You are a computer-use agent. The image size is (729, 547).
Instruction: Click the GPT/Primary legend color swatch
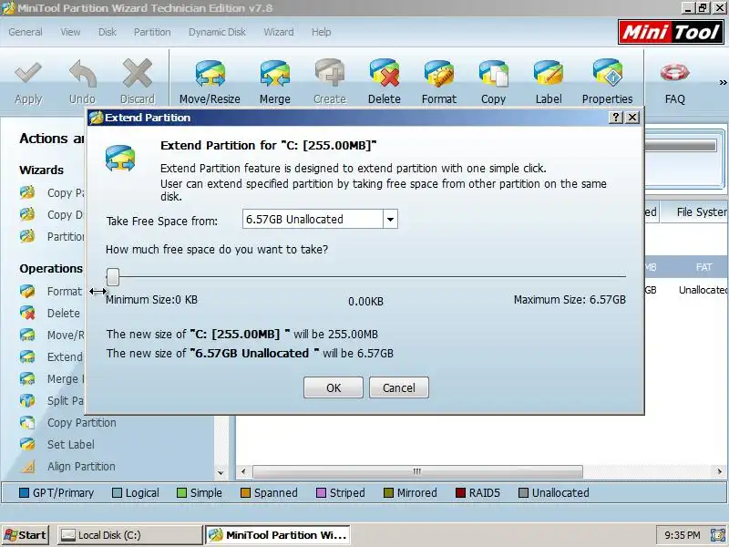point(25,492)
